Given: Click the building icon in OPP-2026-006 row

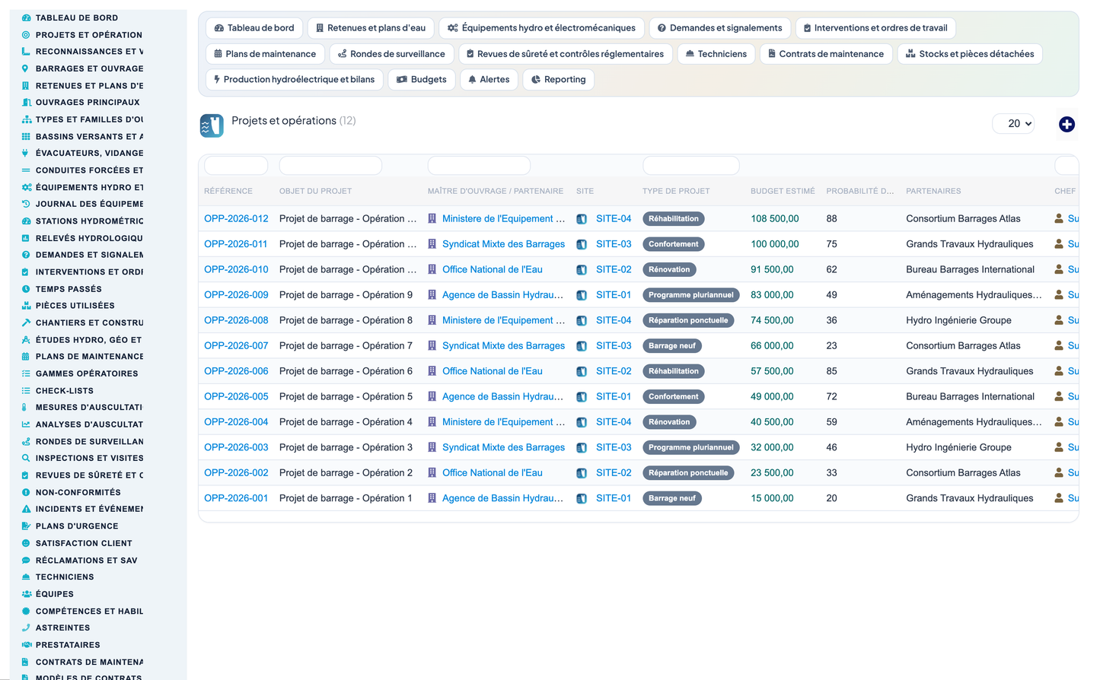Looking at the screenshot, I should (432, 371).
